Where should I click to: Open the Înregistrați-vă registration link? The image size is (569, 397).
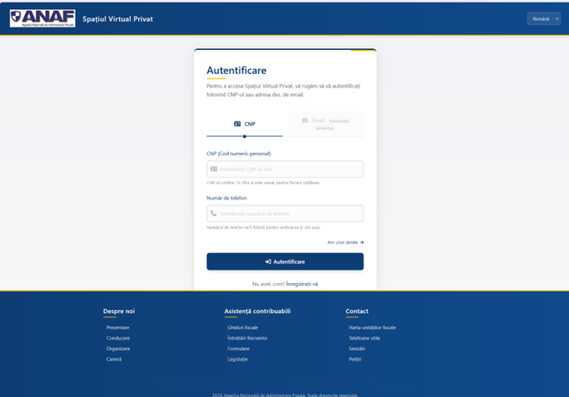302,284
